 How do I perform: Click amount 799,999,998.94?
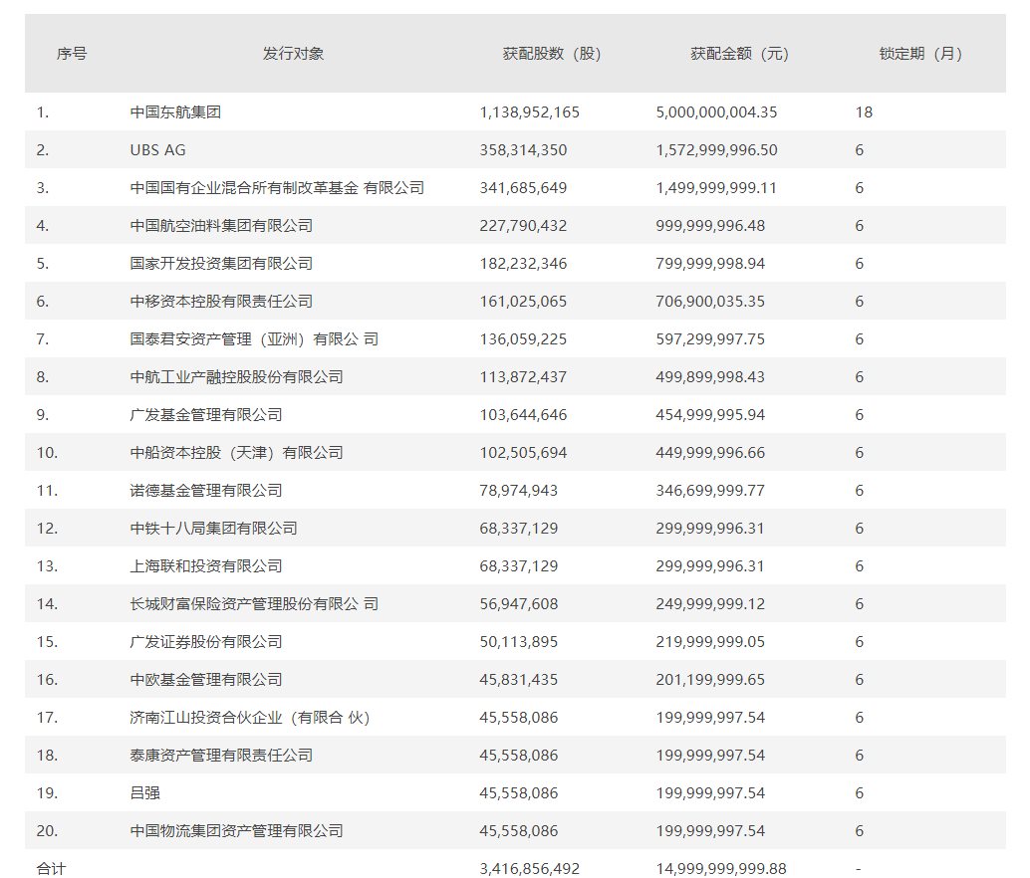tap(710, 264)
